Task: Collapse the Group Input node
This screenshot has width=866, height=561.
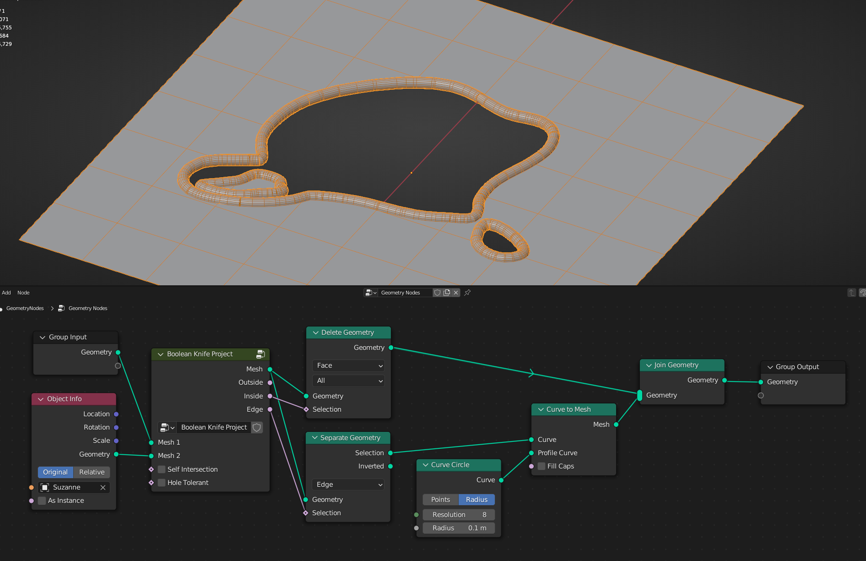Action: pyautogui.click(x=43, y=338)
